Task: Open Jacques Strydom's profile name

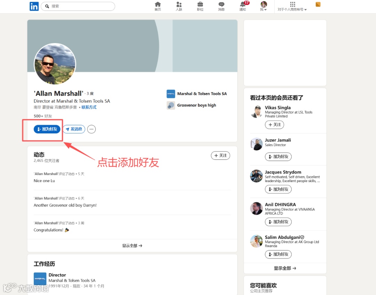Action: [x=283, y=172]
